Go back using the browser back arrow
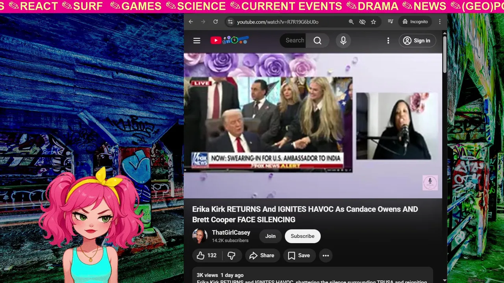 tap(191, 22)
